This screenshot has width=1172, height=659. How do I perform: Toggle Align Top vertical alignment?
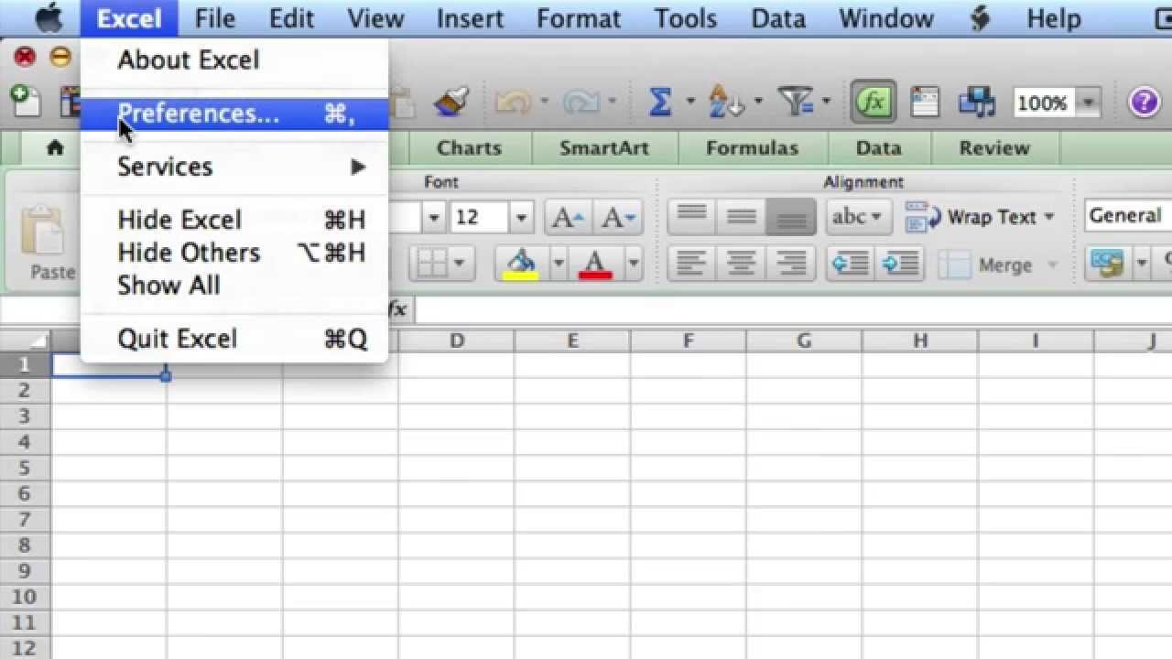[691, 218]
